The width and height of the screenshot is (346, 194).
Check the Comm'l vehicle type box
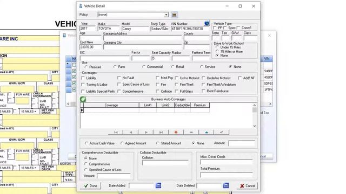click(238, 28)
